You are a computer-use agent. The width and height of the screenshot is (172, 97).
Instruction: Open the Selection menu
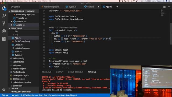click(x=20, y=1)
